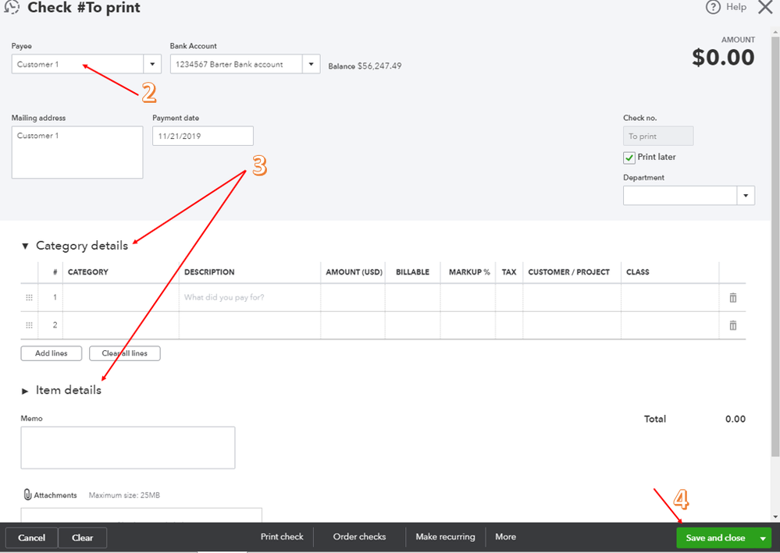The width and height of the screenshot is (780, 553).
Task: Click the Save and close button
Action: (715, 538)
